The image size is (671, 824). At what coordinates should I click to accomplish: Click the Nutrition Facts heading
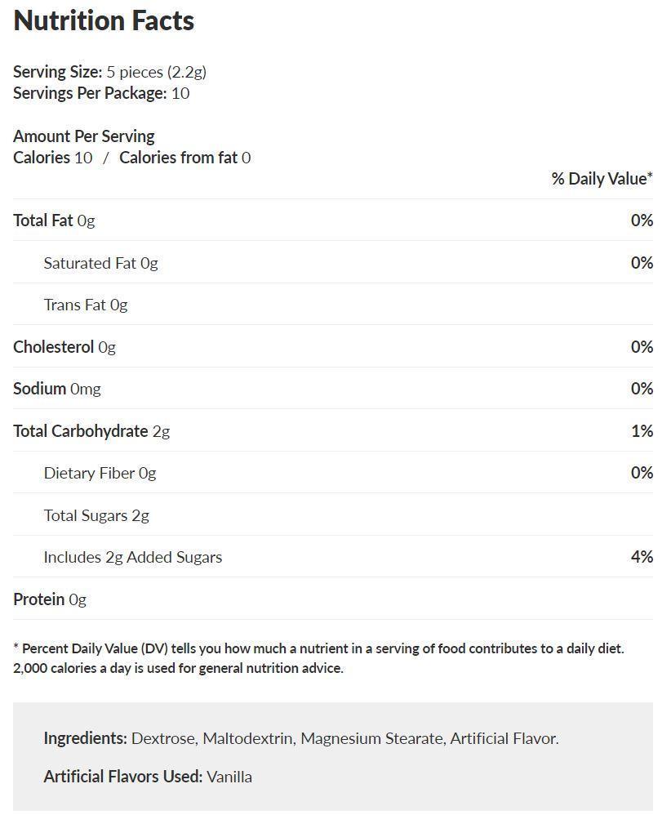(104, 21)
